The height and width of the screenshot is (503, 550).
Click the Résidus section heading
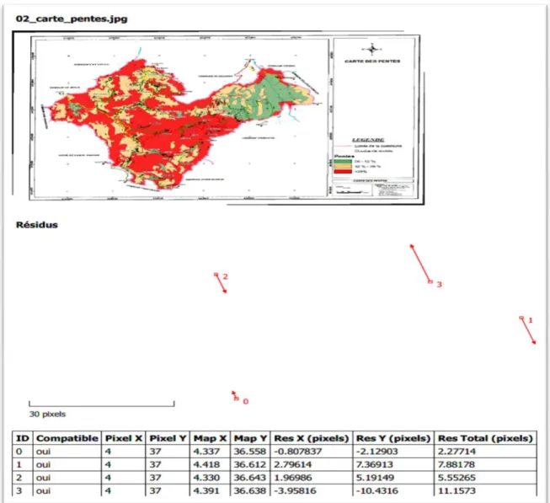tap(37, 225)
